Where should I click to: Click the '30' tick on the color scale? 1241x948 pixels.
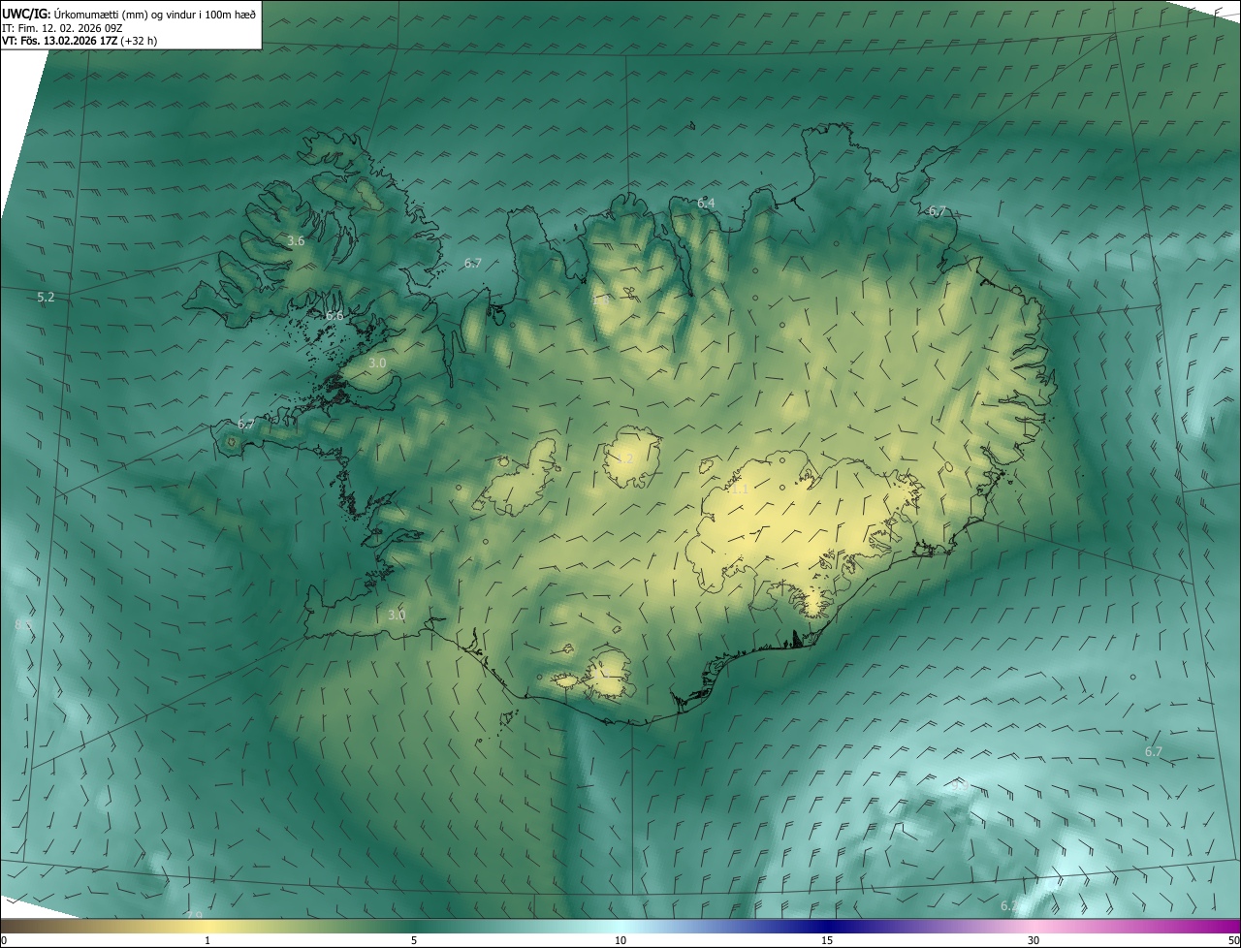pyautogui.click(x=1034, y=940)
